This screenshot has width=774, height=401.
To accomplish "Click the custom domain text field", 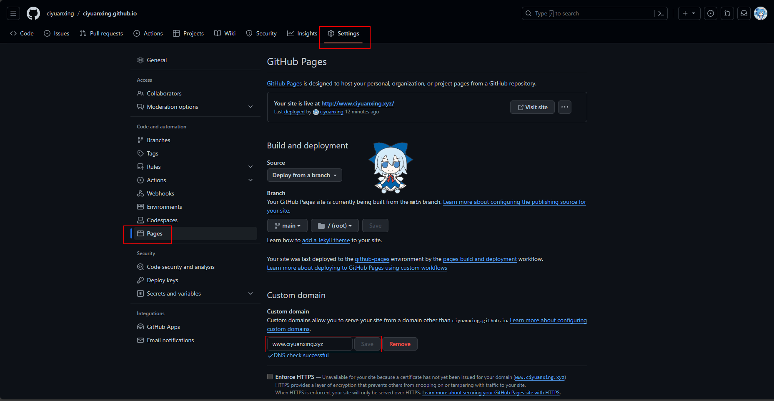I will 310,344.
